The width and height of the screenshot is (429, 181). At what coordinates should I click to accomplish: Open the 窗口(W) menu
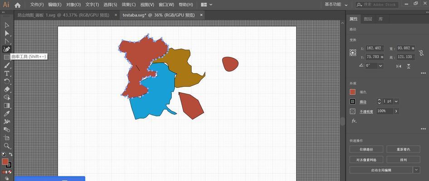tap(166, 5)
